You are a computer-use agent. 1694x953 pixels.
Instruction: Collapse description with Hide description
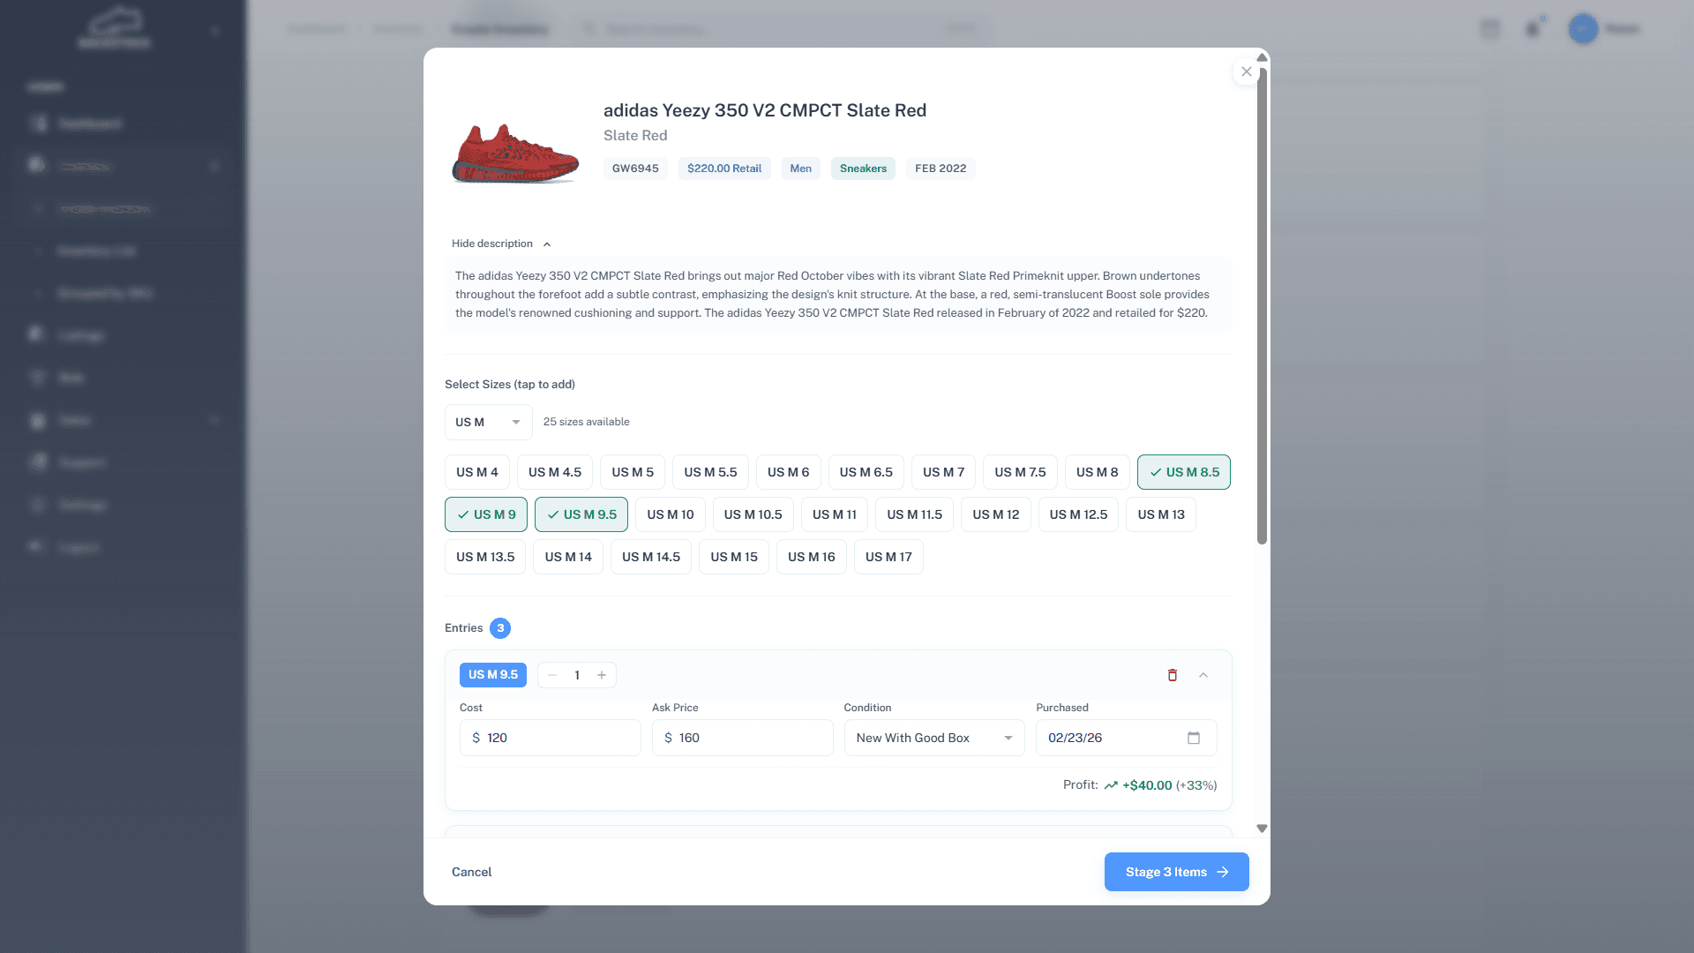pos(500,244)
